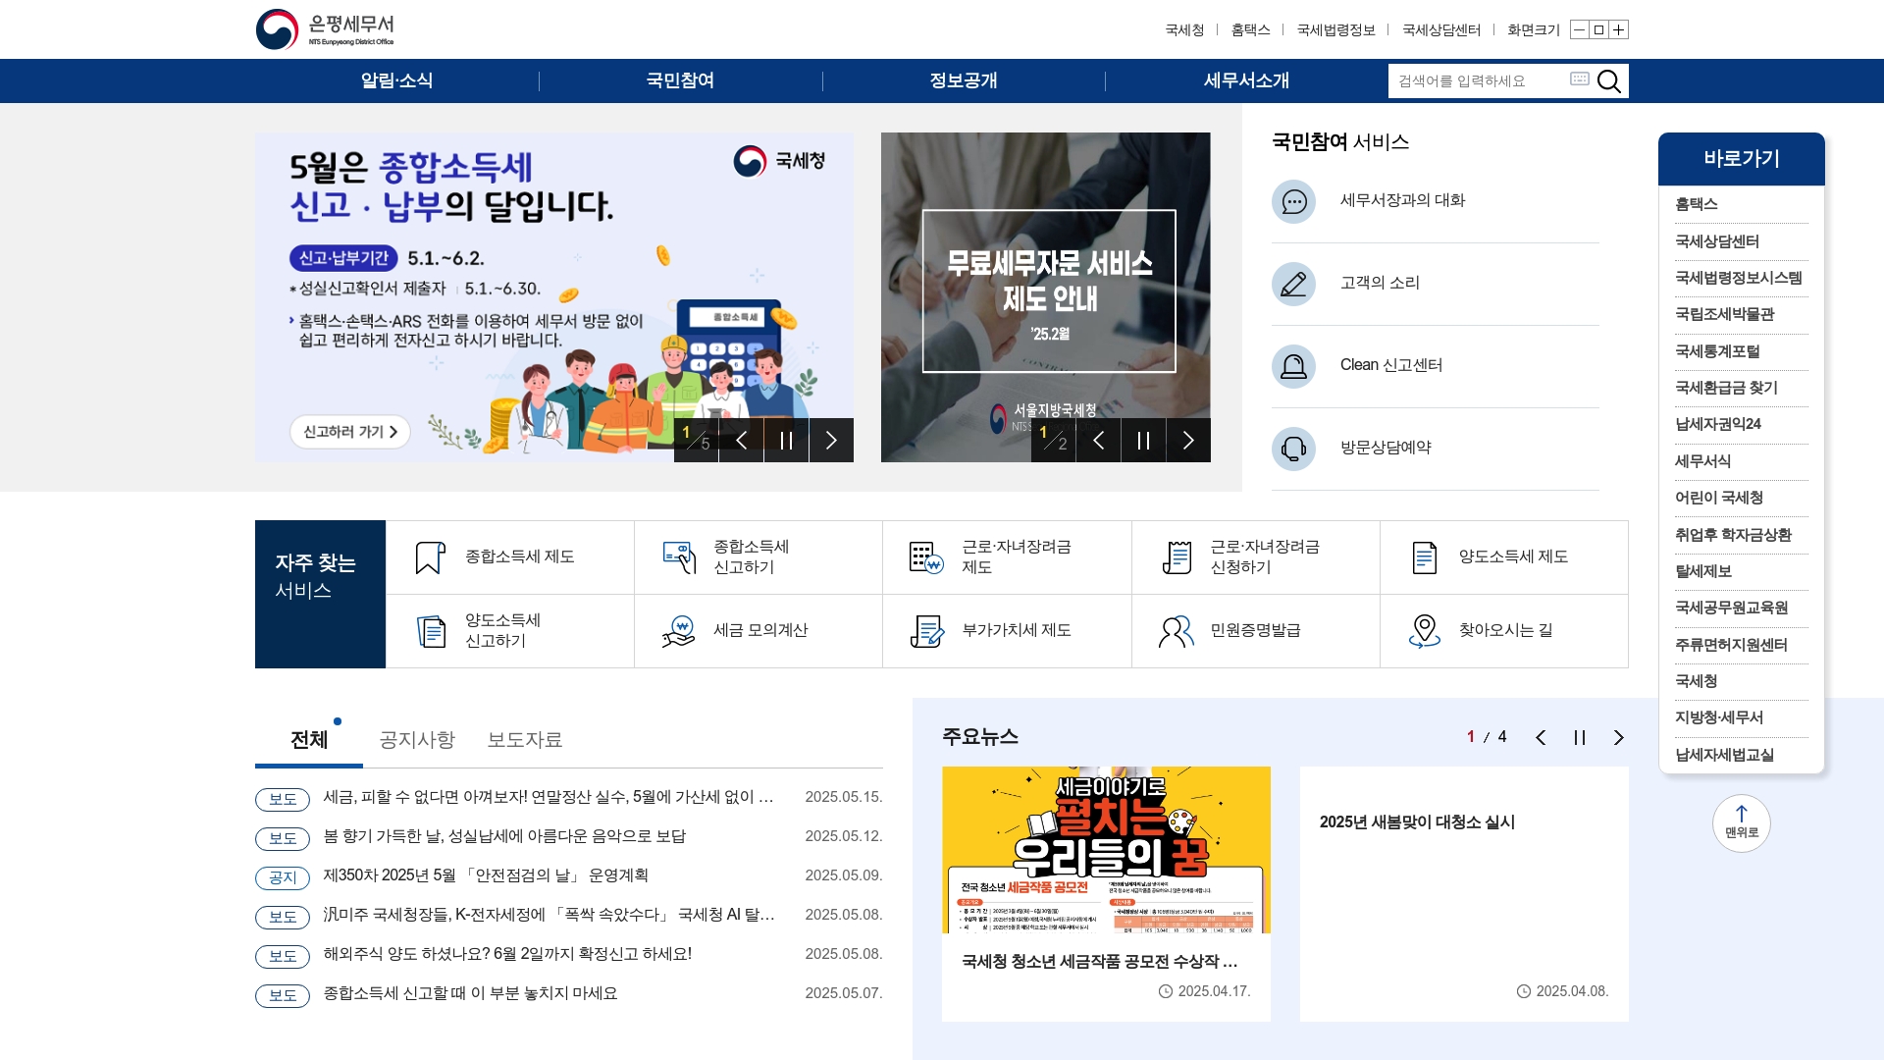Screen dimensions: 1884x1060
Task: Open 근로·자녀장려금 신청하기 service
Action: pyautogui.click(x=1255, y=557)
